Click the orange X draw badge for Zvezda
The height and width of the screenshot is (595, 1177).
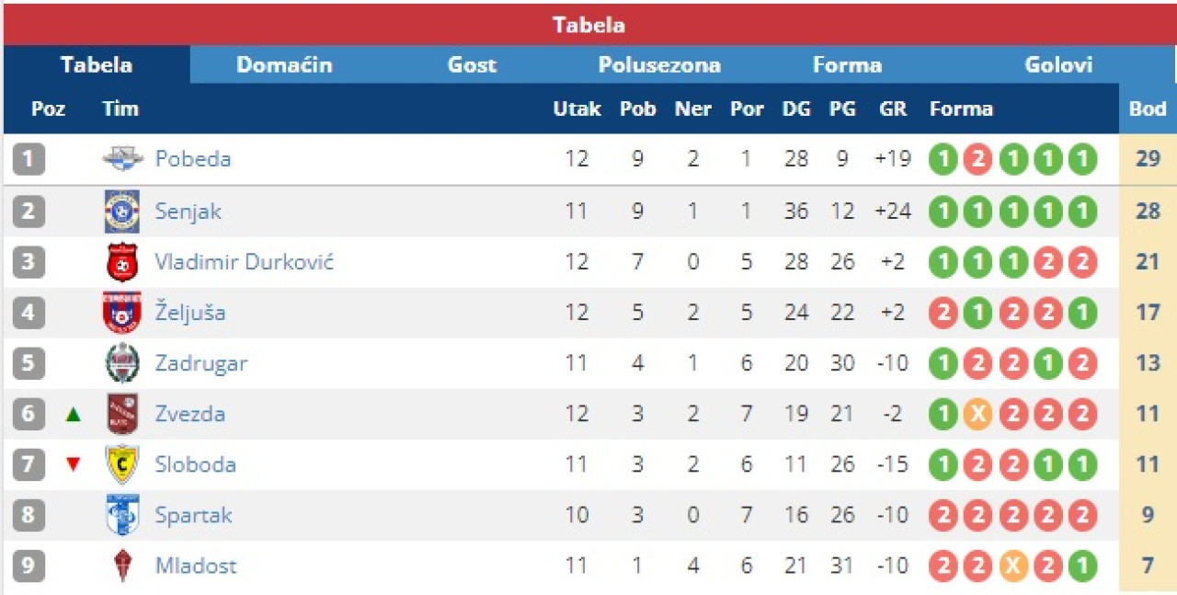click(x=977, y=415)
